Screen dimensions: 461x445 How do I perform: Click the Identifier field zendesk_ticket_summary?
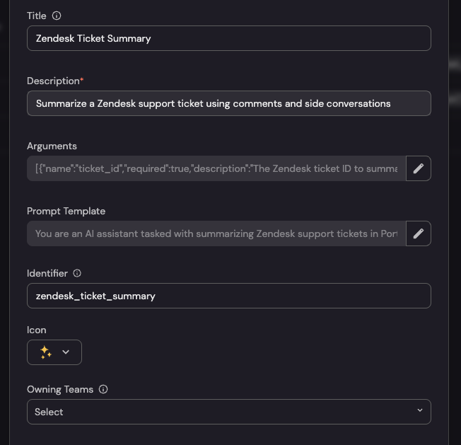(228, 296)
